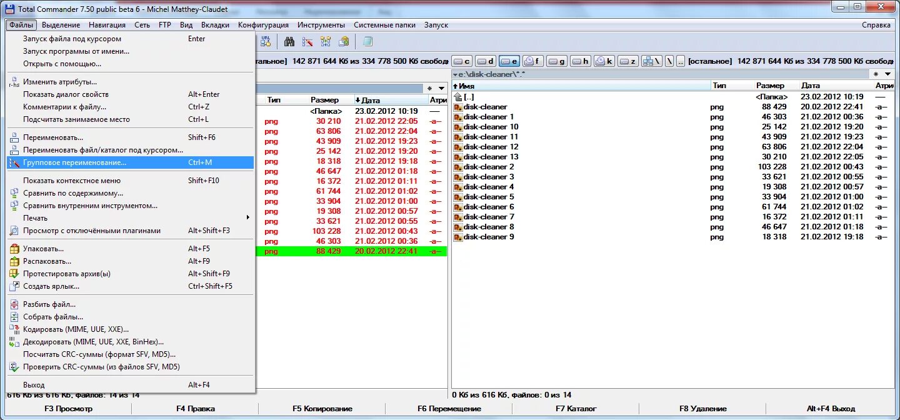
Task: Select disk-cleaner 7 file row
Action: coord(673,217)
